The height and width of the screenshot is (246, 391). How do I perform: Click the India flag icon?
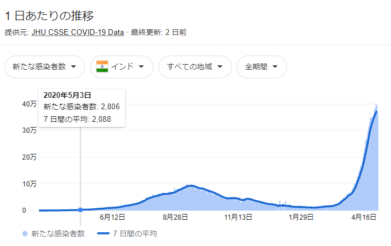(102, 66)
